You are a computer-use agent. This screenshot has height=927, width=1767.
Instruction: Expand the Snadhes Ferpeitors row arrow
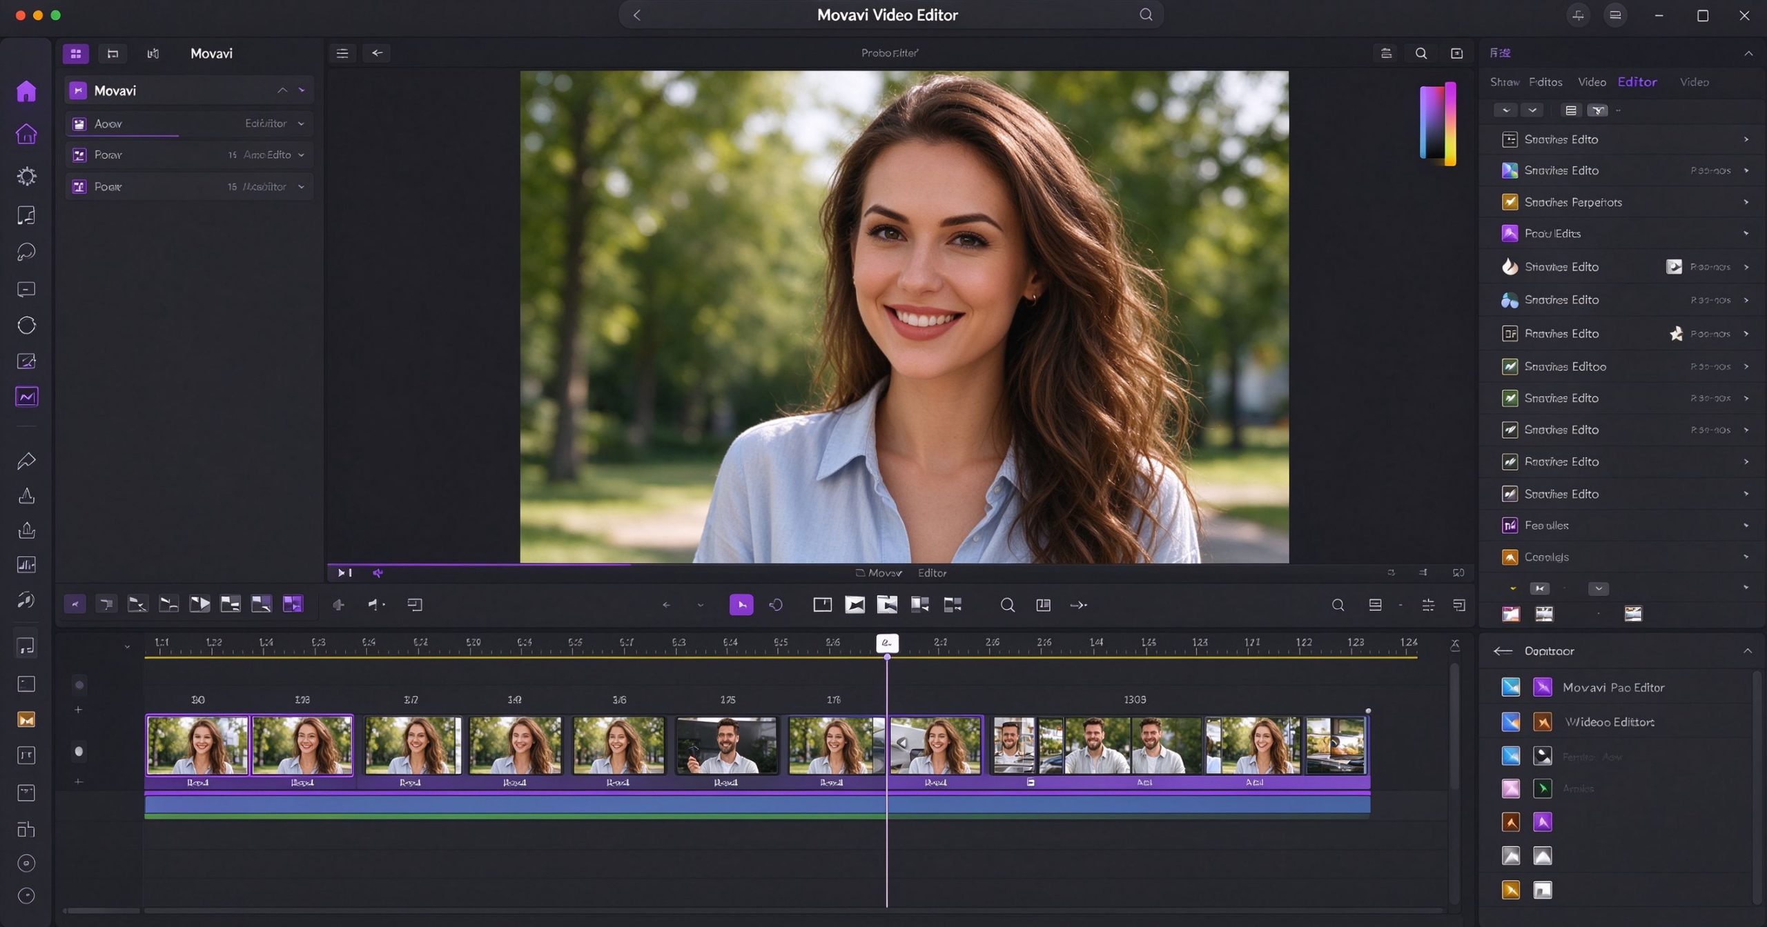pyautogui.click(x=1746, y=202)
